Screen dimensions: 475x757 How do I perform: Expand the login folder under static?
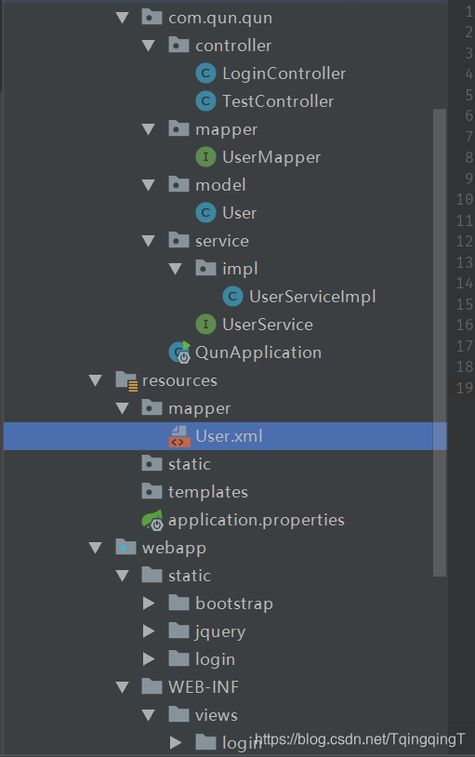[x=149, y=659]
